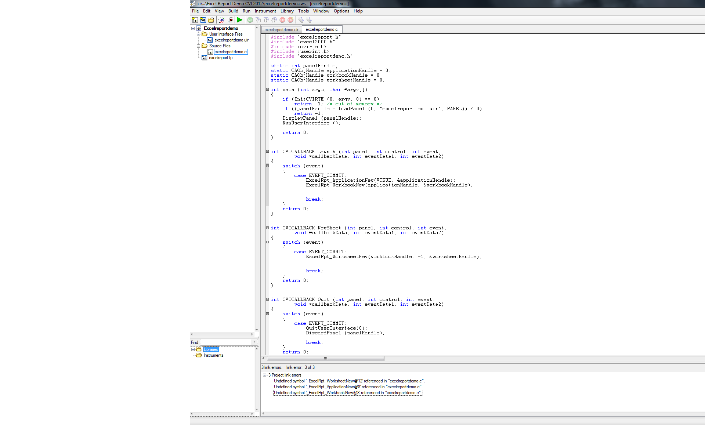The width and height of the screenshot is (705, 425).
Task: Click the third link error entry
Action: [347, 393]
